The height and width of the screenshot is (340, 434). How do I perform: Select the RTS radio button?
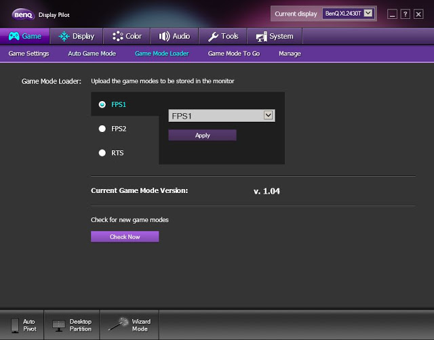tap(102, 152)
